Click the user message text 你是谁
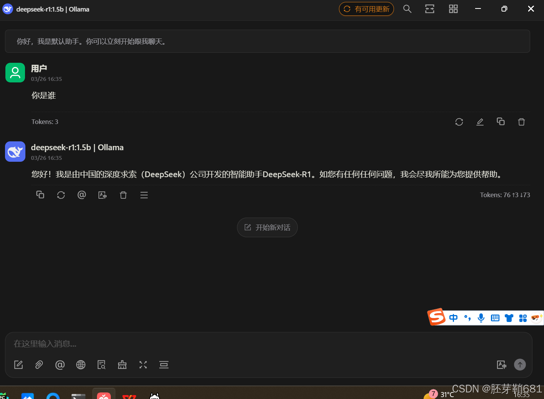The image size is (544, 399). 44,96
